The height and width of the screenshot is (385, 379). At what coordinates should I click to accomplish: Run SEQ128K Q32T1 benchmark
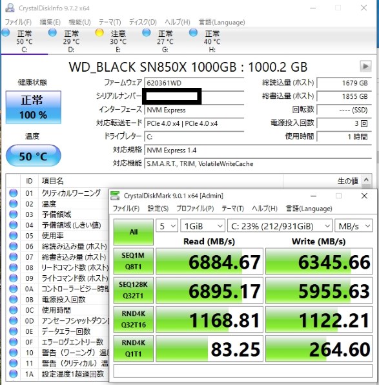click(x=133, y=290)
